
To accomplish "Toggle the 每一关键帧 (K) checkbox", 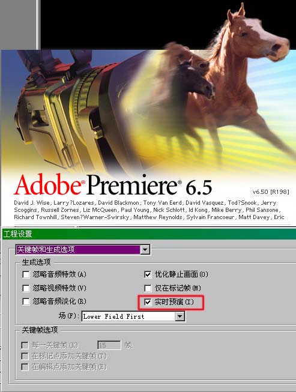I will coord(25,345).
